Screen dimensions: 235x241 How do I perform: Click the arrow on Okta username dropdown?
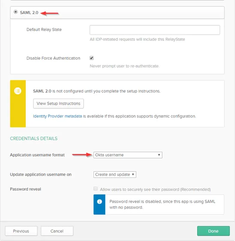point(159,155)
